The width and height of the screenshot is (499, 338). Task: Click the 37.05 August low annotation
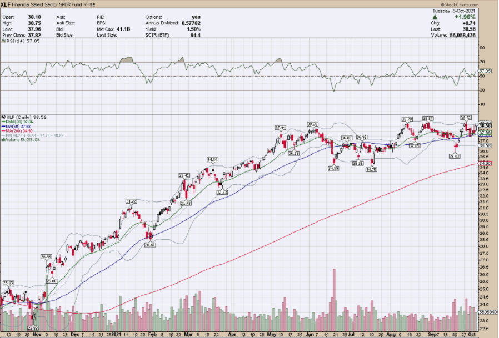415,145
